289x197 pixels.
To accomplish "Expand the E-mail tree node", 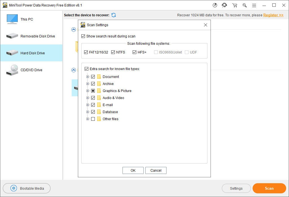I will [x=88, y=105].
